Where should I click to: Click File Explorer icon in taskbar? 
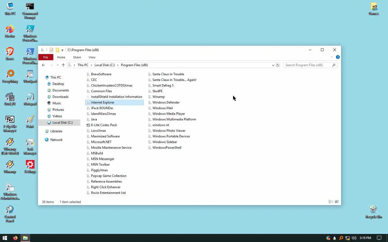pyautogui.click(x=25, y=238)
